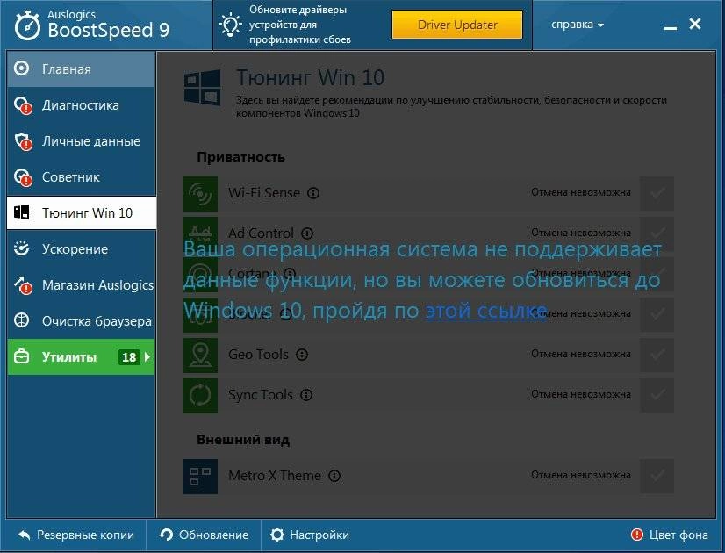The height and width of the screenshot is (553, 725).
Task: Click the large Windows logo header icon
Action: (x=202, y=87)
